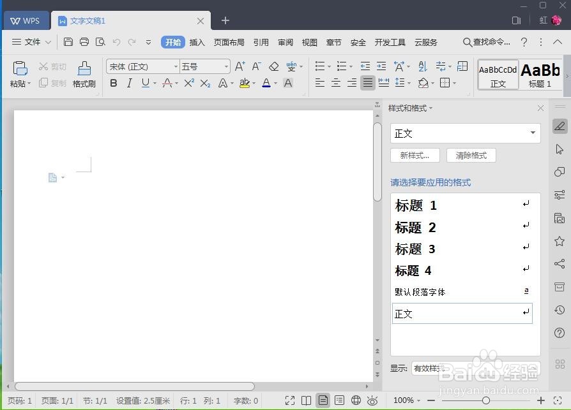571x410 pixels.
Task: Click the distributed alignment icon
Action: (384, 83)
